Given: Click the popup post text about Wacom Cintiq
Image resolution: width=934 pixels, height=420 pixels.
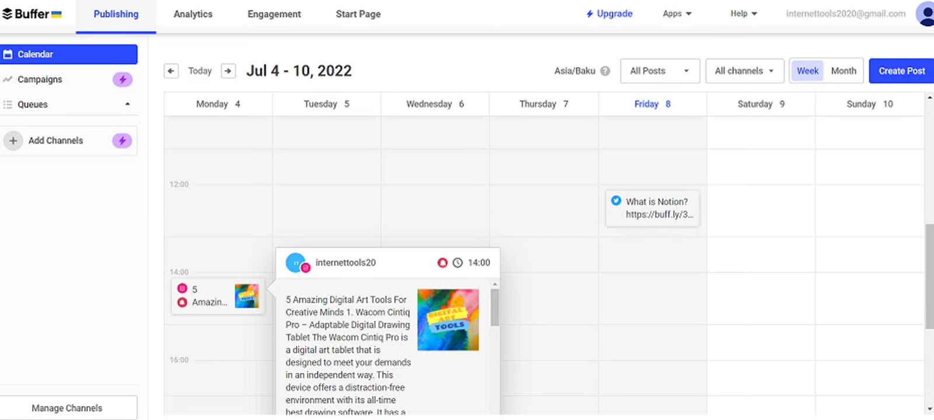Looking at the screenshot, I should pos(348,356).
